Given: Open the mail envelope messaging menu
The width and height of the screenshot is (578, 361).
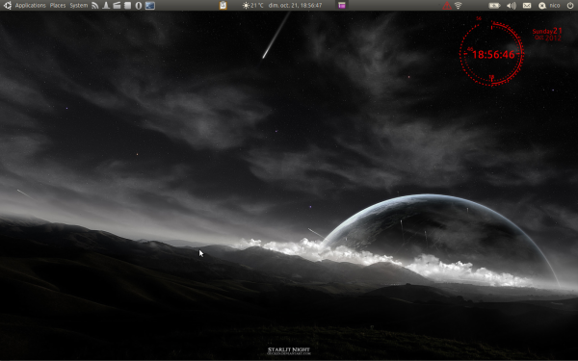Looking at the screenshot, I should [x=527, y=5].
